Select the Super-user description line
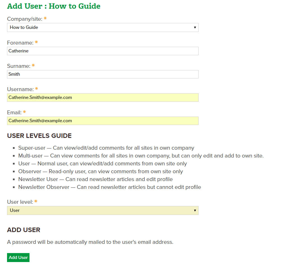The width and height of the screenshot is (282, 264). point(106,148)
